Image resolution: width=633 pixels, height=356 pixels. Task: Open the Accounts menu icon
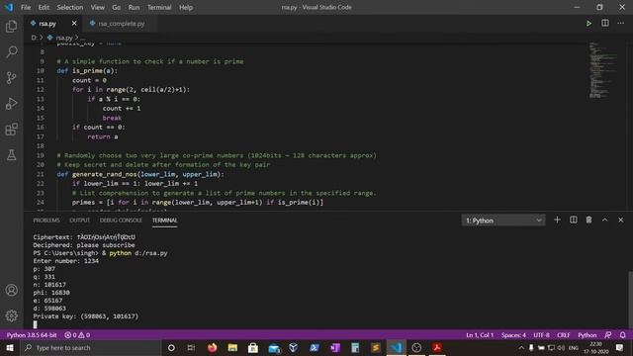pos(11,290)
